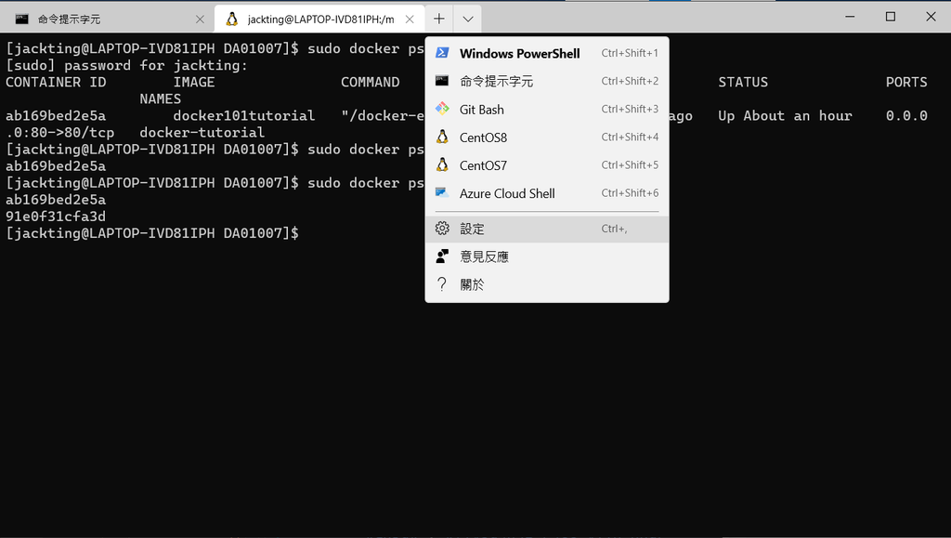Click the Ctrl+Shift+3 shortcut label
The height and width of the screenshot is (538, 951).
[x=630, y=109]
